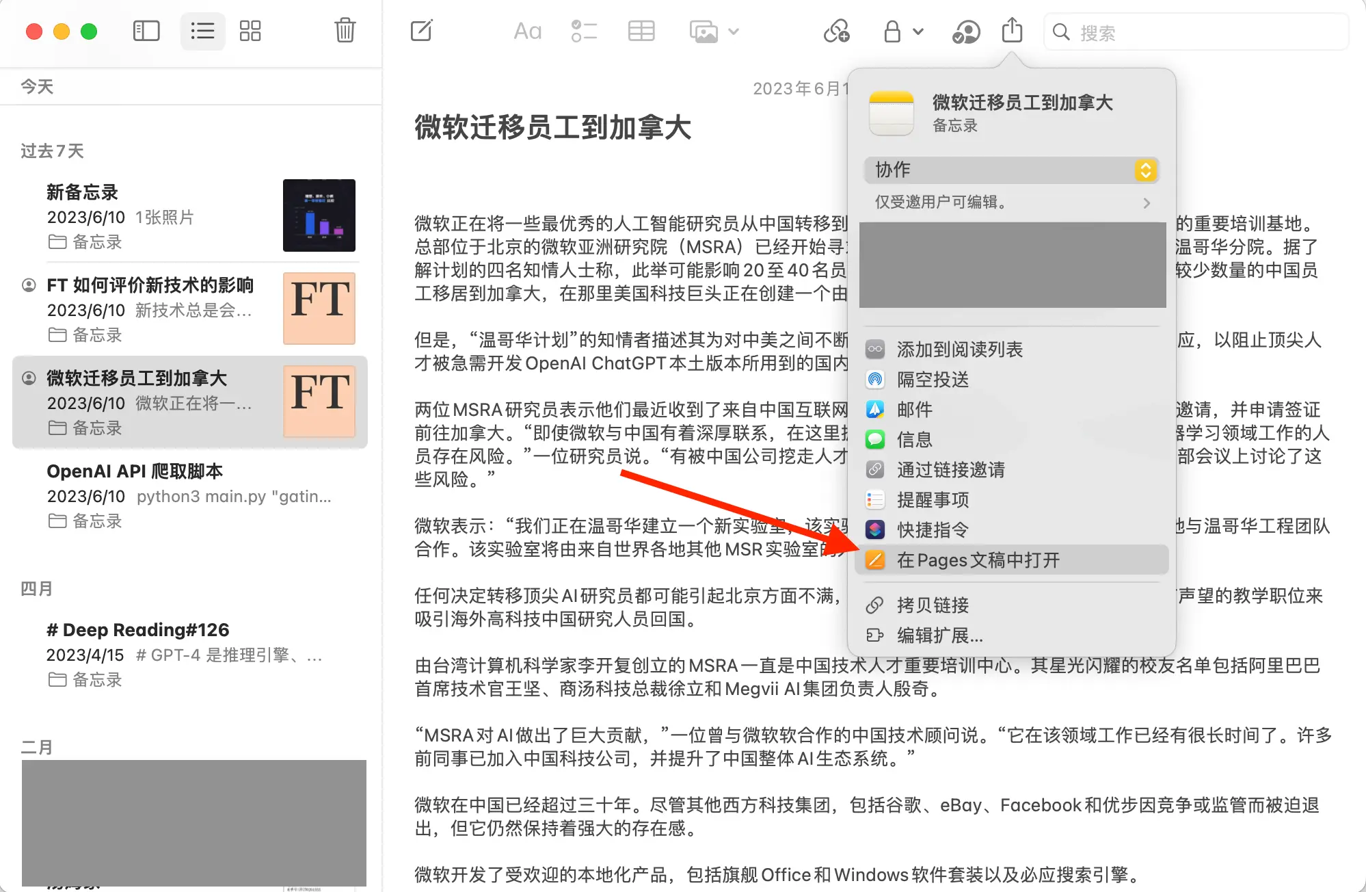Image resolution: width=1366 pixels, height=892 pixels.
Task: Select 微软迁移员工到加拿大 note in list
Action: click(190, 402)
